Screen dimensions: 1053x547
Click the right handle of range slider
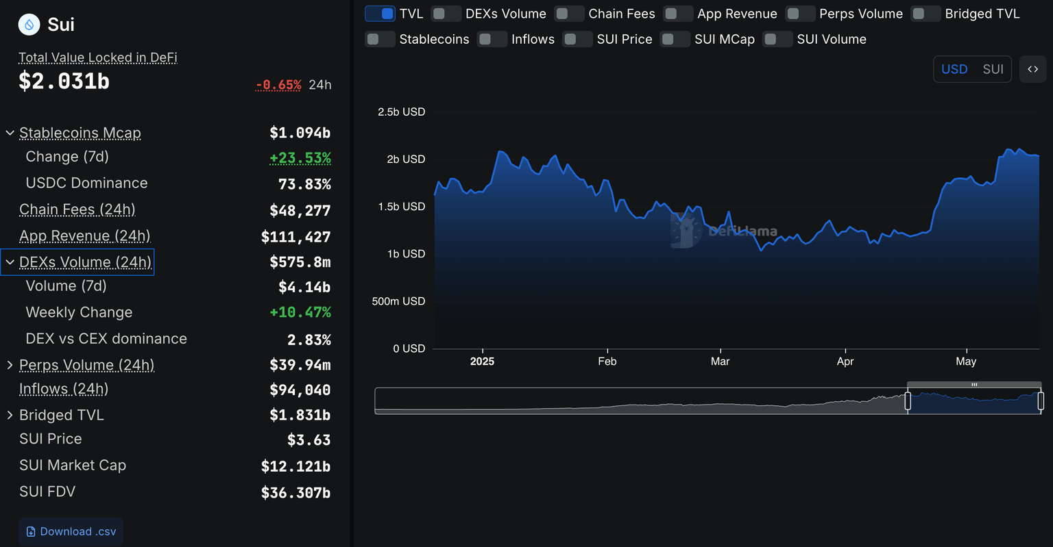[x=1041, y=401]
